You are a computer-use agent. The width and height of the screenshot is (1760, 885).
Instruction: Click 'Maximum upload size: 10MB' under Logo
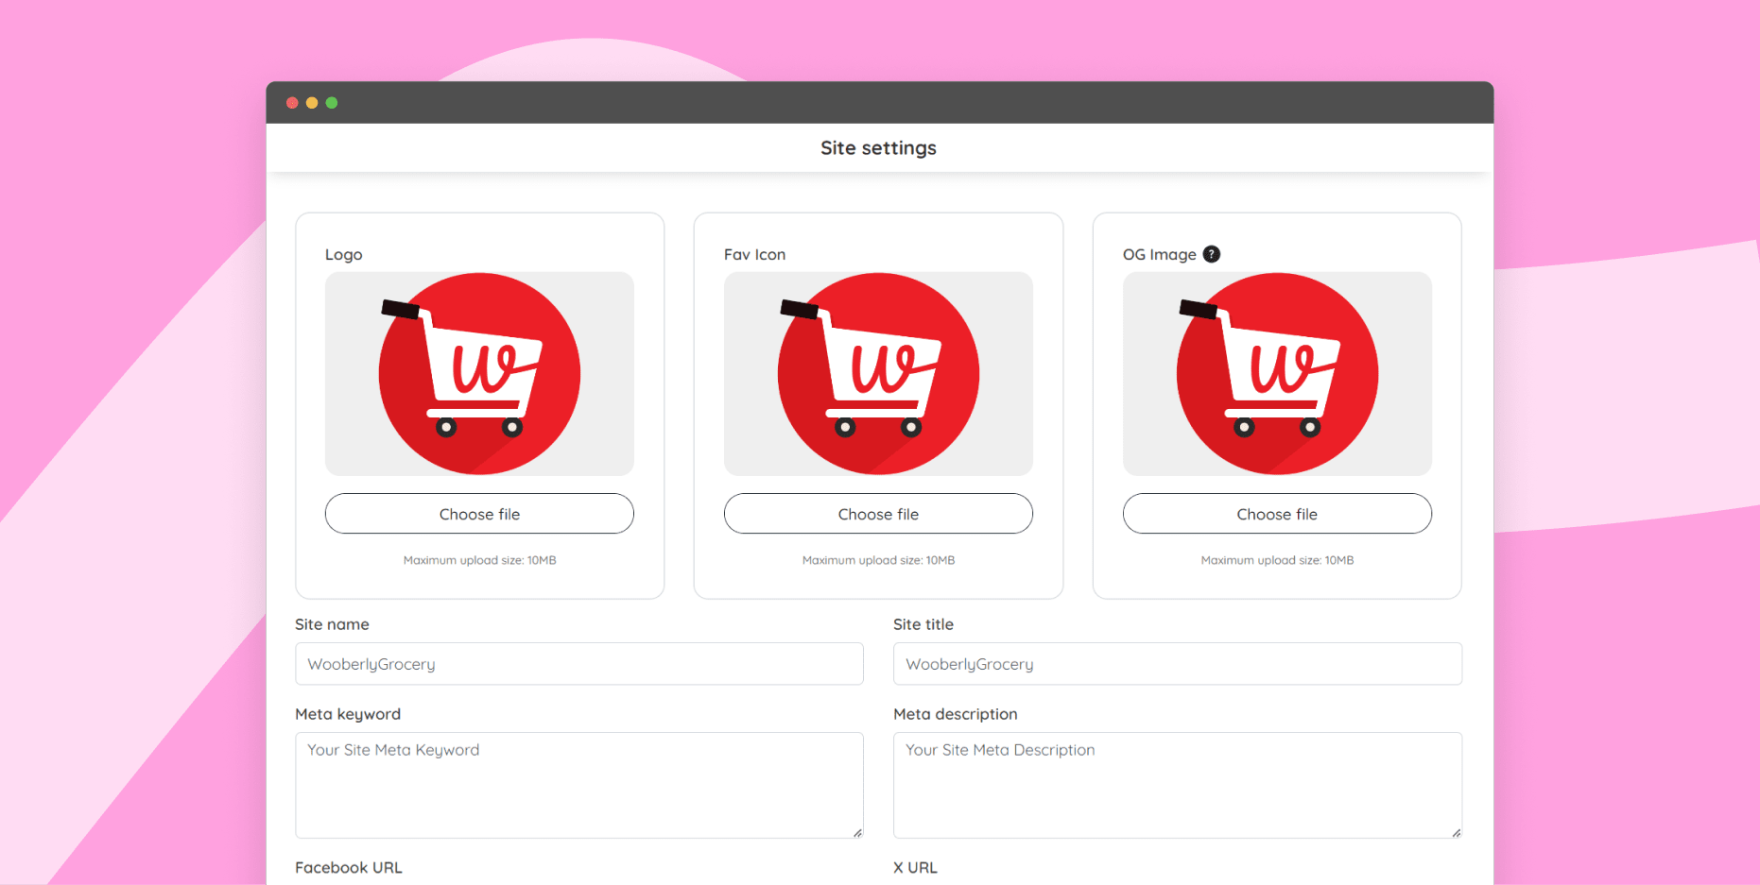[x=479, y=560]
